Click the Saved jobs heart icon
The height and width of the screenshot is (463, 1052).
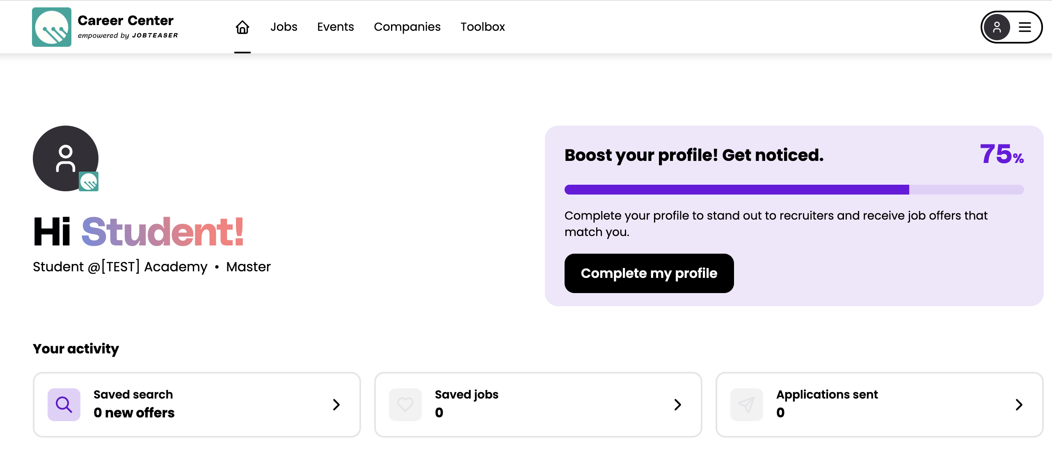pos(405,405)
